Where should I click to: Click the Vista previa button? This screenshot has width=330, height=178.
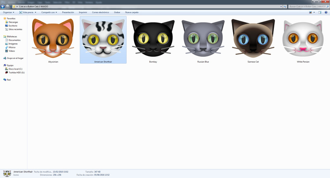point(26,12)
